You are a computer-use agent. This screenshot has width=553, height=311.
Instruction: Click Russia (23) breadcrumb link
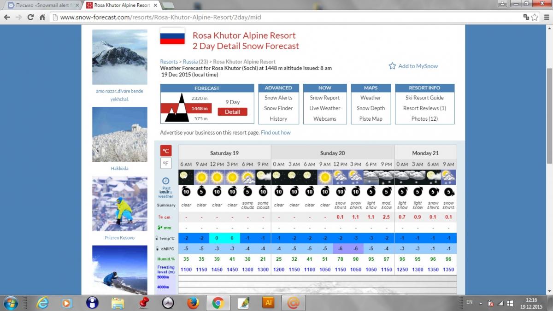pos(195,62)
